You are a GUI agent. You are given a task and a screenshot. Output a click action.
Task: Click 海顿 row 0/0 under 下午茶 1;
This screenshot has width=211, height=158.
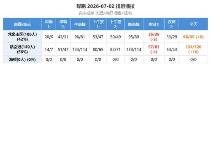[x=98, y=59]
